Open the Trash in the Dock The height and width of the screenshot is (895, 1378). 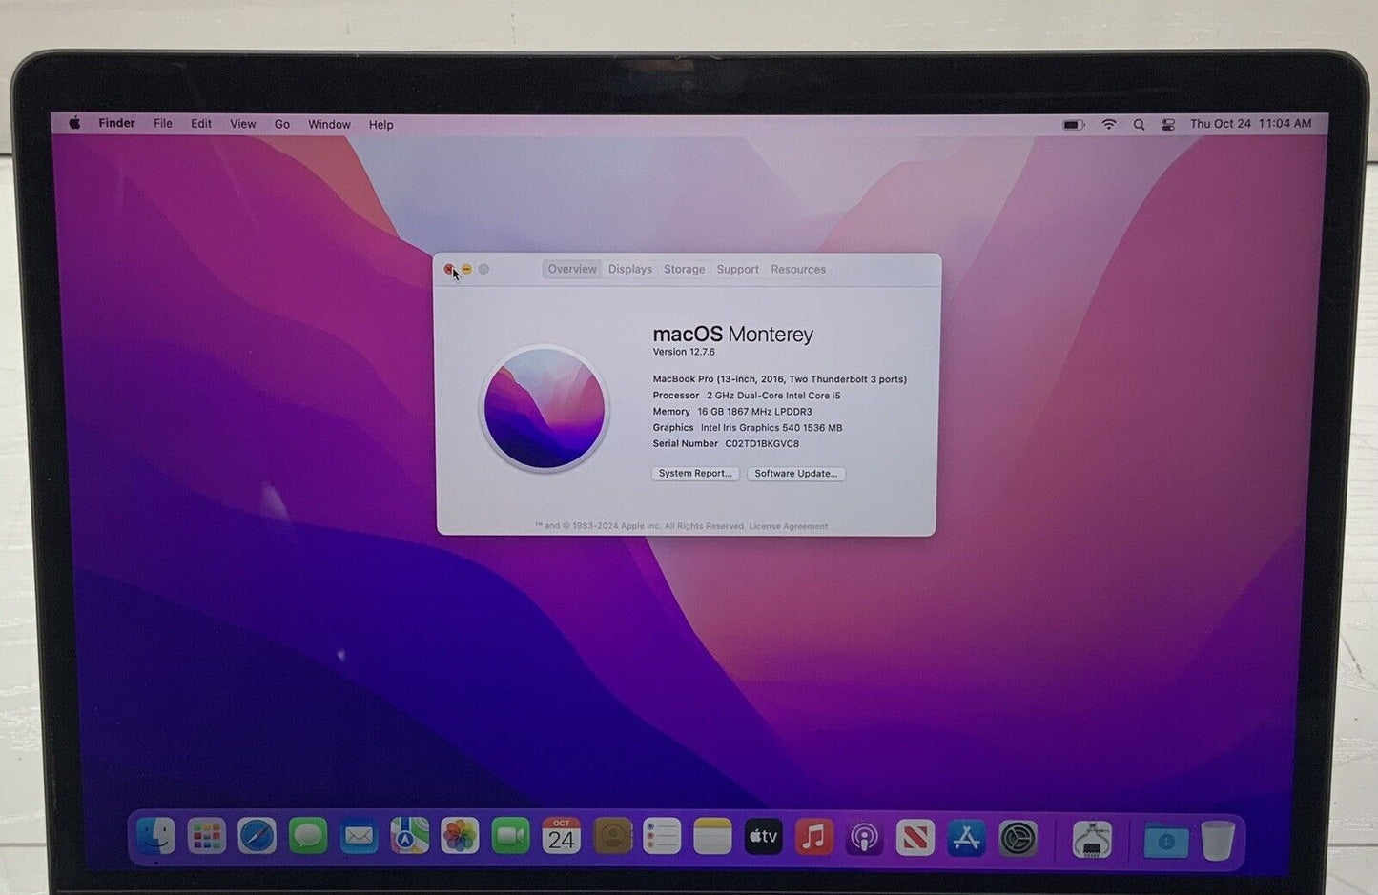click(x=1218, y=841)
